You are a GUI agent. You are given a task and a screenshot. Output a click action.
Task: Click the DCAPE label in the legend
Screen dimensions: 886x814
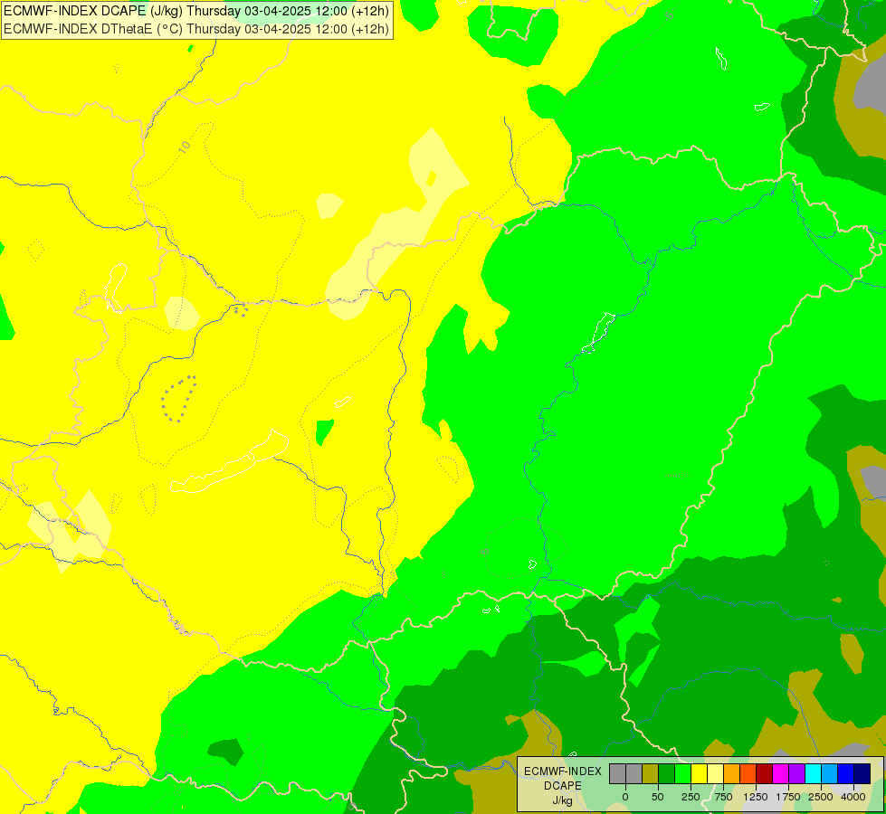tap(563, 786)
